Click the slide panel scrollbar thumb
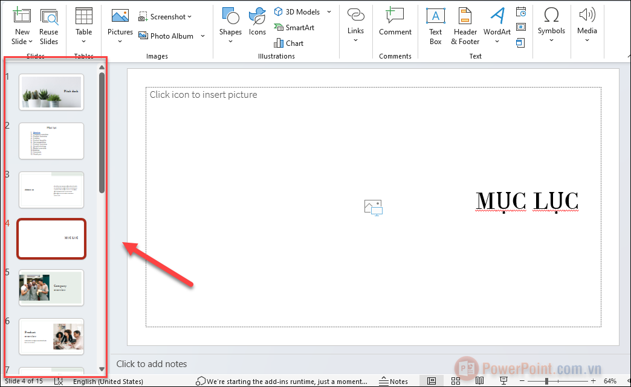The height and width of the screenshot is (387, 631). click(x=102, y=133)
